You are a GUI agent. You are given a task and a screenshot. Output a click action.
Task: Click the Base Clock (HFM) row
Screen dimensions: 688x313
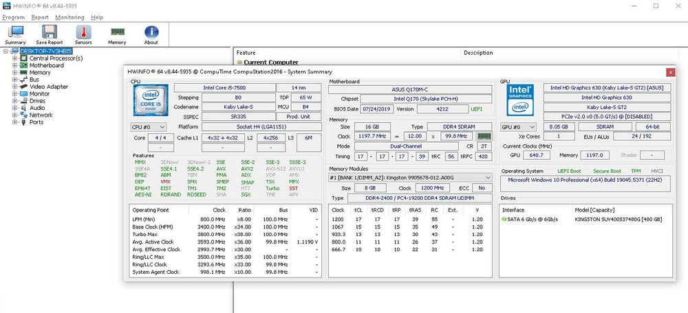(x=225, y=227)
